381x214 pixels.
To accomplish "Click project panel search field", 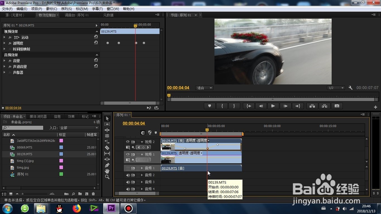I will (x=23, y=128).
